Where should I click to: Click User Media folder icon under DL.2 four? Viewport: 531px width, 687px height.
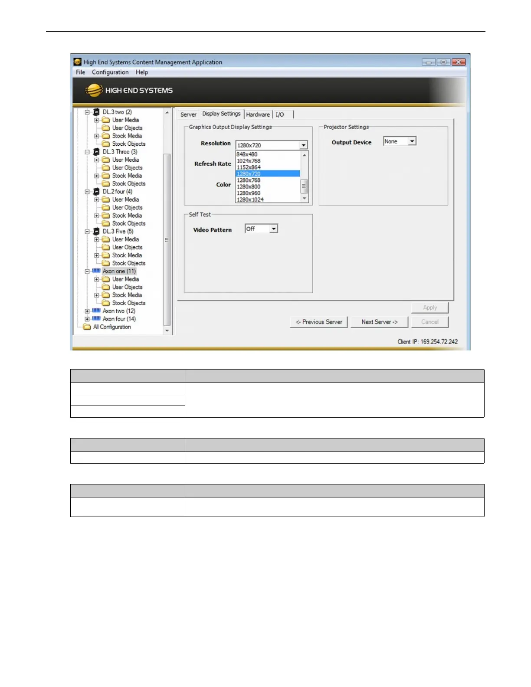[x=106, y=200]
